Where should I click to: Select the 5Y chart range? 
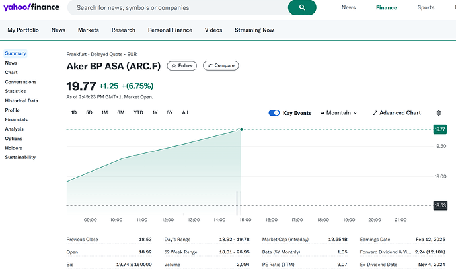pyautogui.click(x=170, y=112)
